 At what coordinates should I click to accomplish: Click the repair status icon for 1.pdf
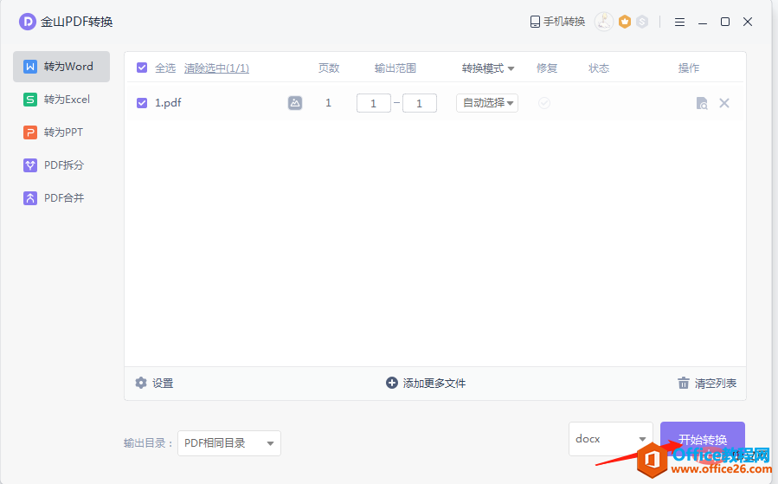click(x=544, y=103)
